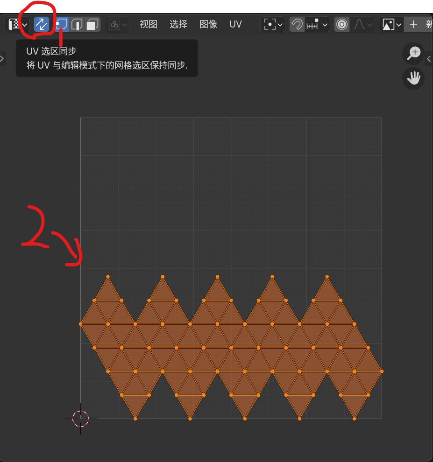Image resolution: width=433 pixels, height=462 pixels.
Task: Toggle UV sync selection button
Action: pyautogui.click(x=41, y=24)
